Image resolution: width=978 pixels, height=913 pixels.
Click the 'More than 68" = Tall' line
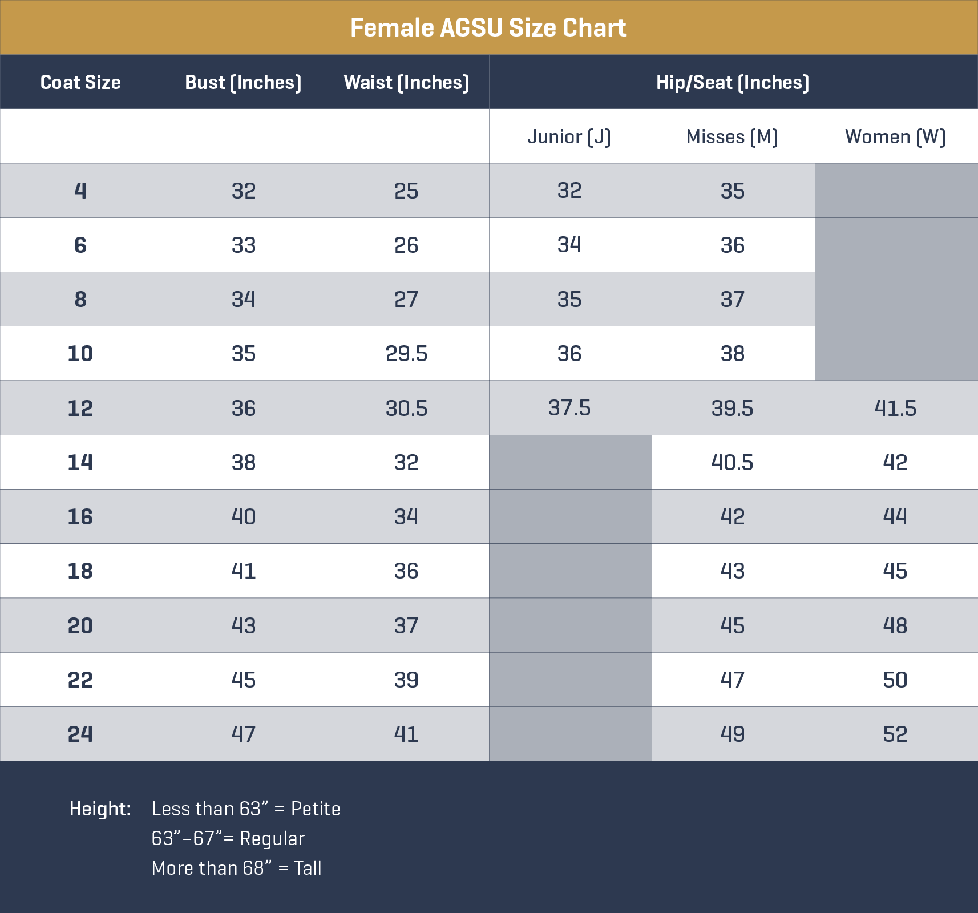236,868
